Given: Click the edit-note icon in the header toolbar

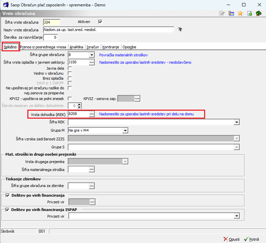Looking at the screenshot, I should [x=222, y=13].
